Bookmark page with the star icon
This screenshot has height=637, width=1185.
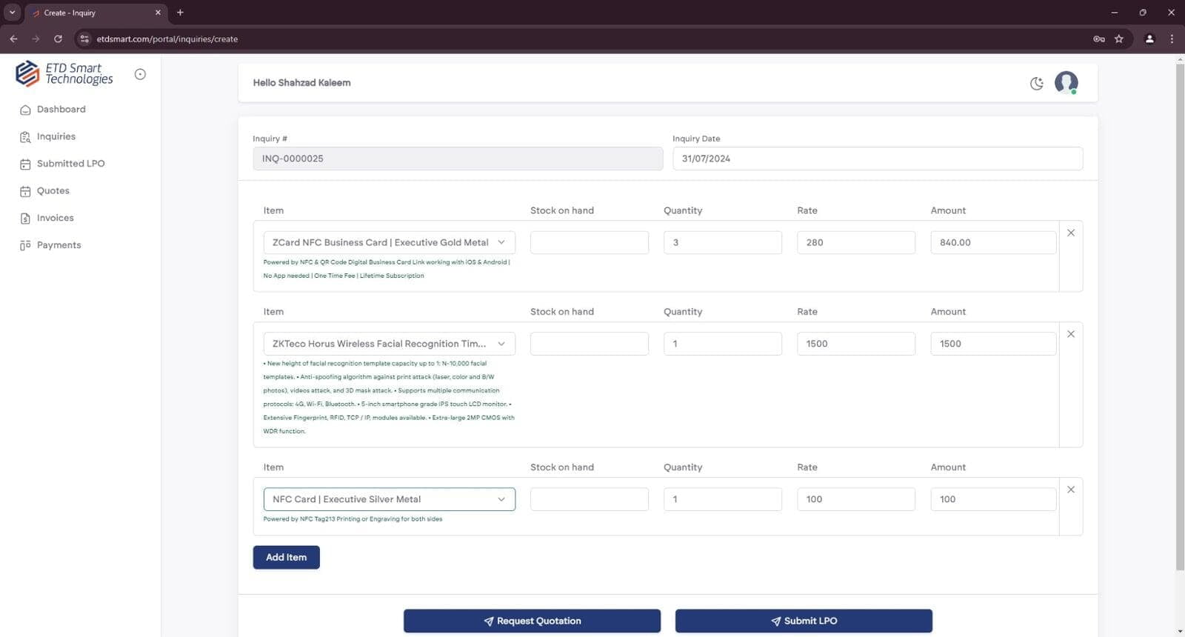coord(1119,39)
